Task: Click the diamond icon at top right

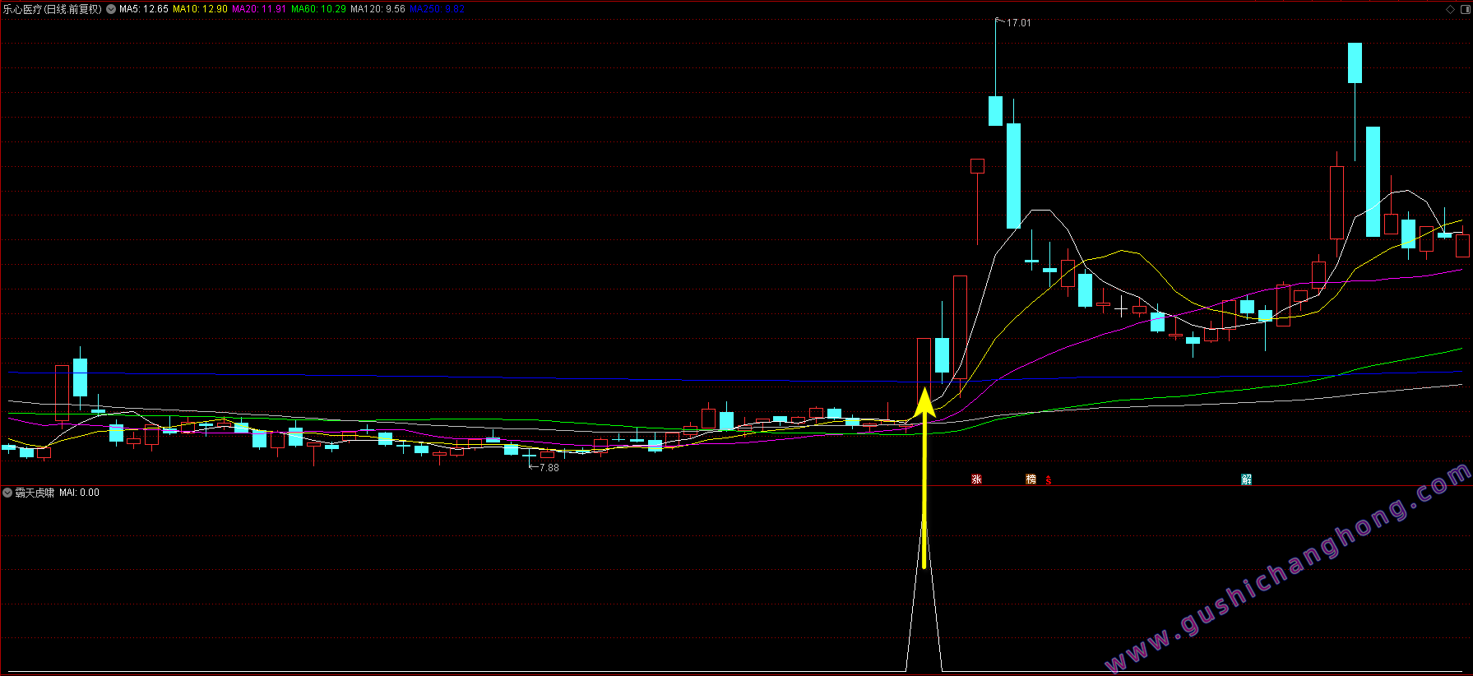Action: [x=1450, y=9]
